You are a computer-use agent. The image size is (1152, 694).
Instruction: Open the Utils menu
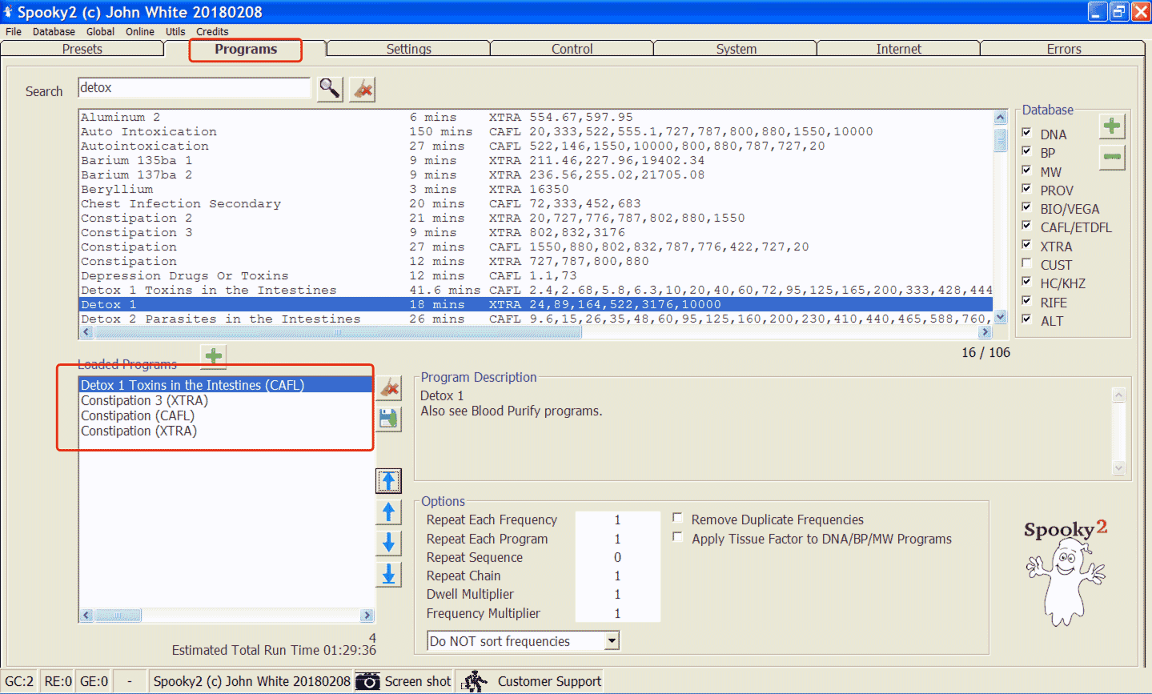click(175, 31)
